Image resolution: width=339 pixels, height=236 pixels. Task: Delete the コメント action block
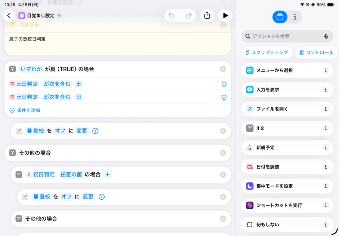pyautogui.click(x=223, y=25)
